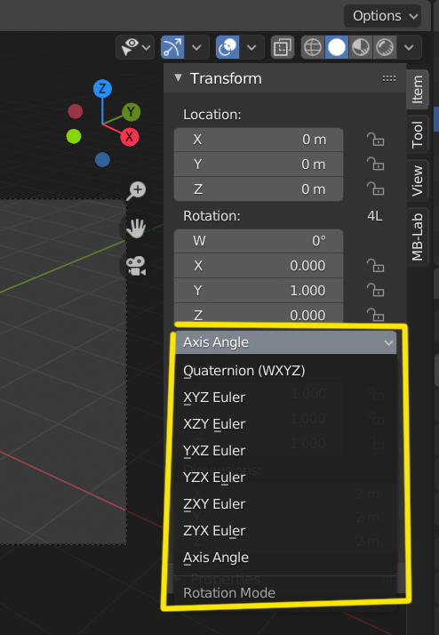Lock the Location X axis
This screenshot has height=635, width=439.
point(376,140)
